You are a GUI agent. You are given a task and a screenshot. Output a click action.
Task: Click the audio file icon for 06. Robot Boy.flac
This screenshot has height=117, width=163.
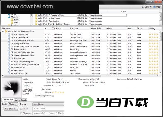click(x=9, y=49)
